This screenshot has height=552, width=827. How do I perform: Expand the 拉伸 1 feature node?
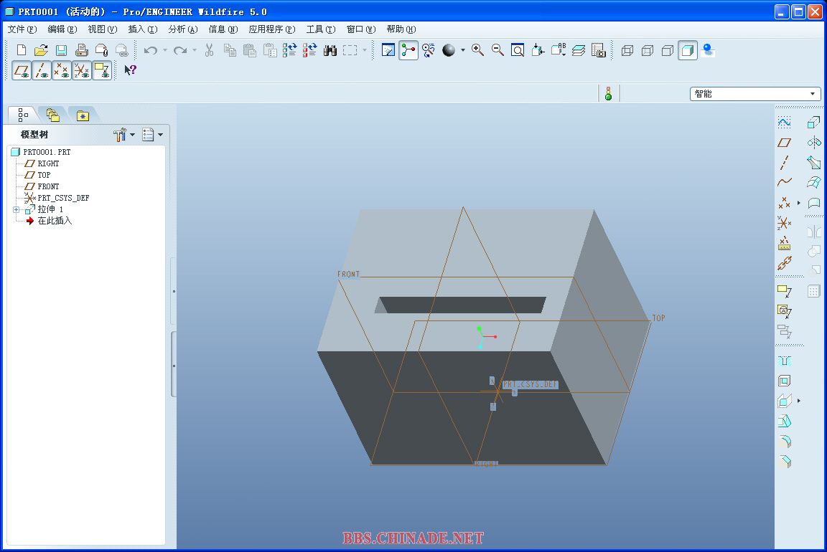click(x=16, y=209)
